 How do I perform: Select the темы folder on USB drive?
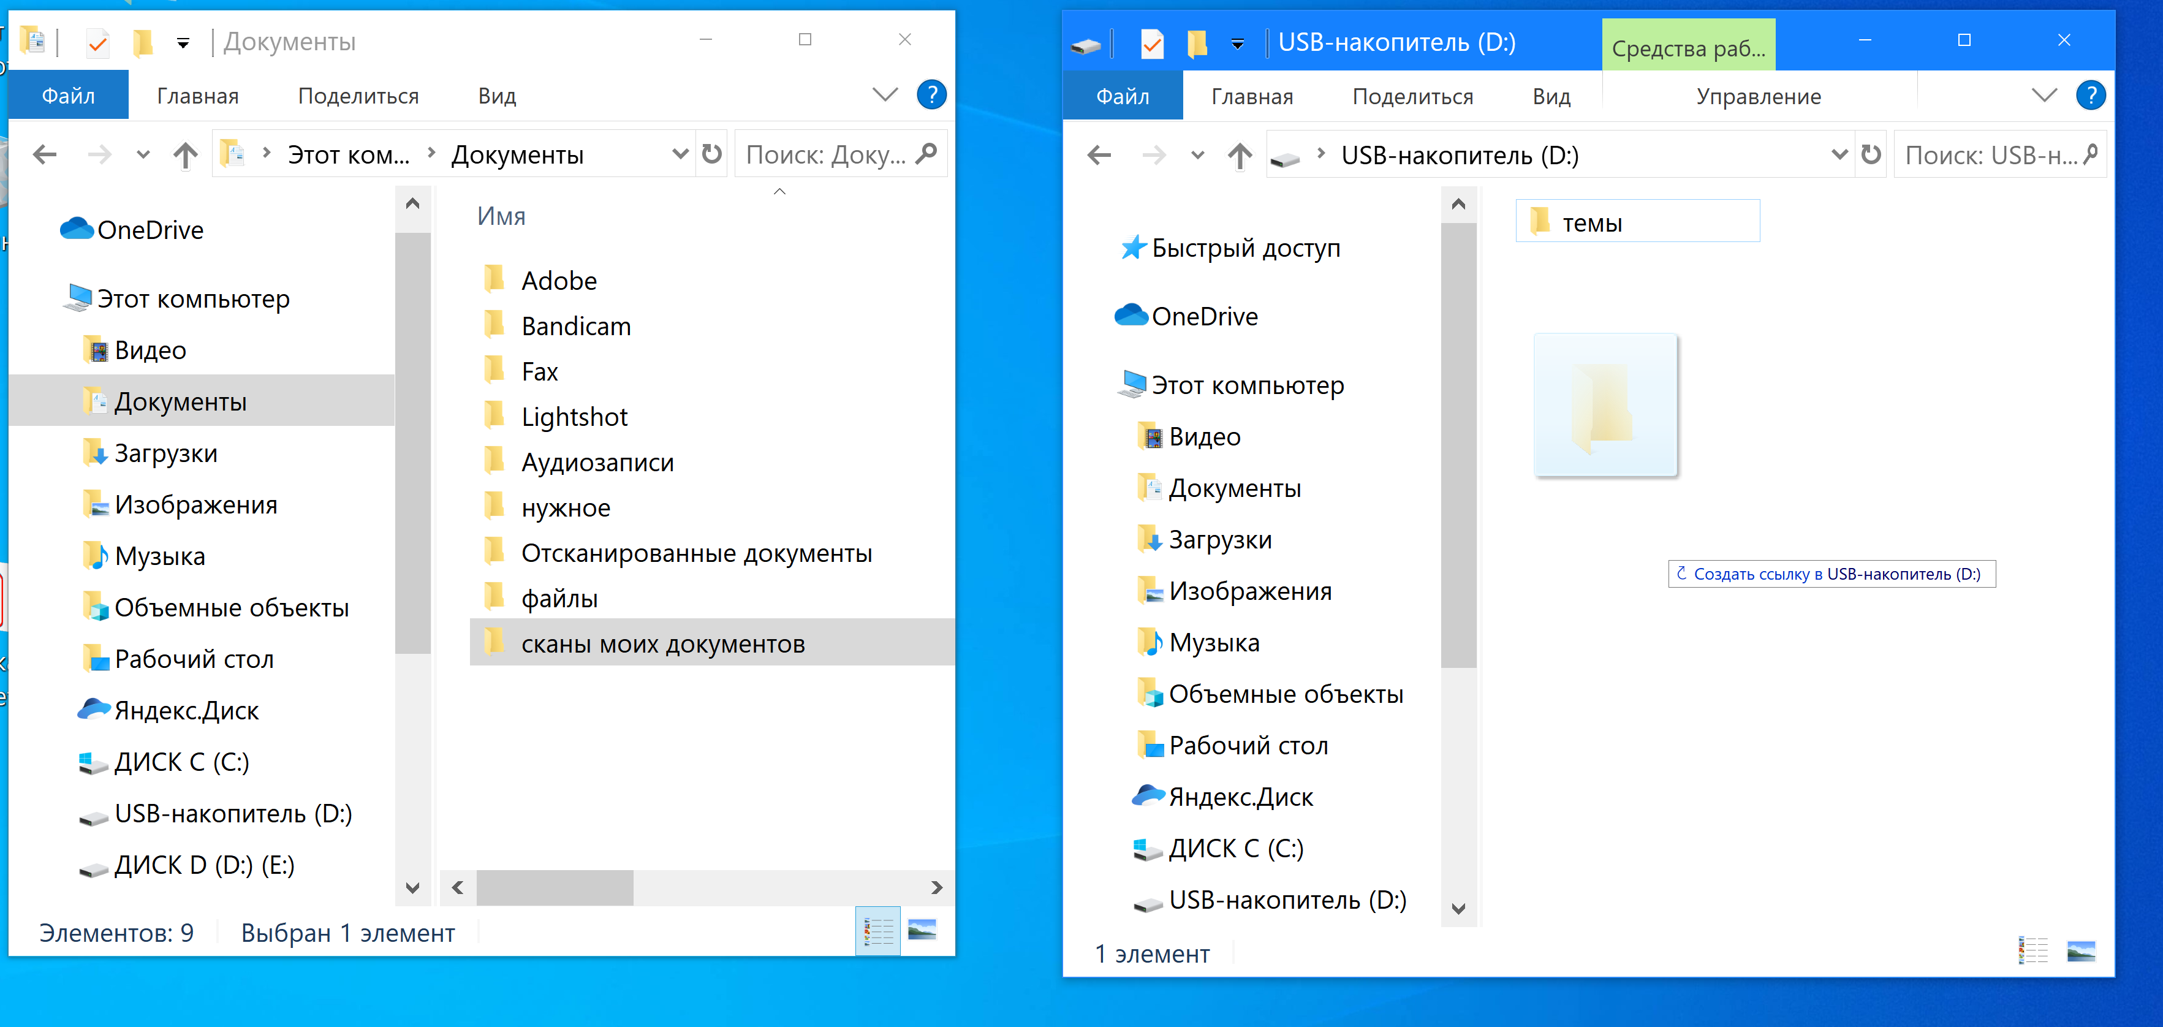[1637, 222]
